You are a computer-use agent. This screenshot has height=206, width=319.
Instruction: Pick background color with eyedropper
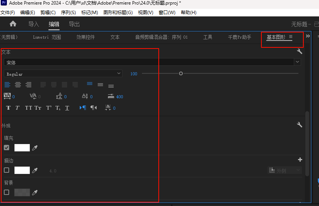point(35,192)
